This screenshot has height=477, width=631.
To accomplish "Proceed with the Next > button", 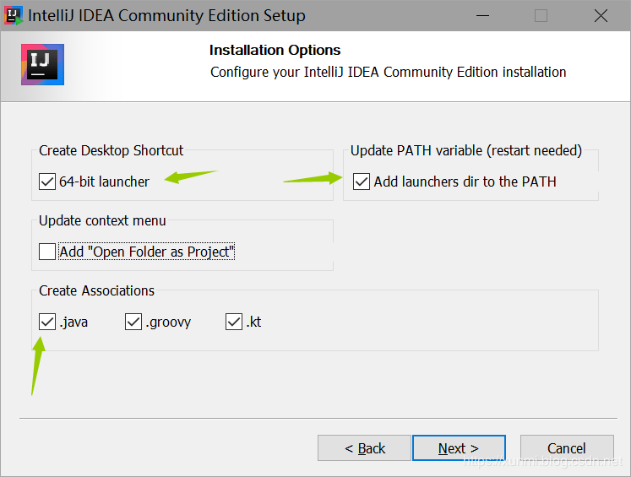I will click(x=459, y=448).
